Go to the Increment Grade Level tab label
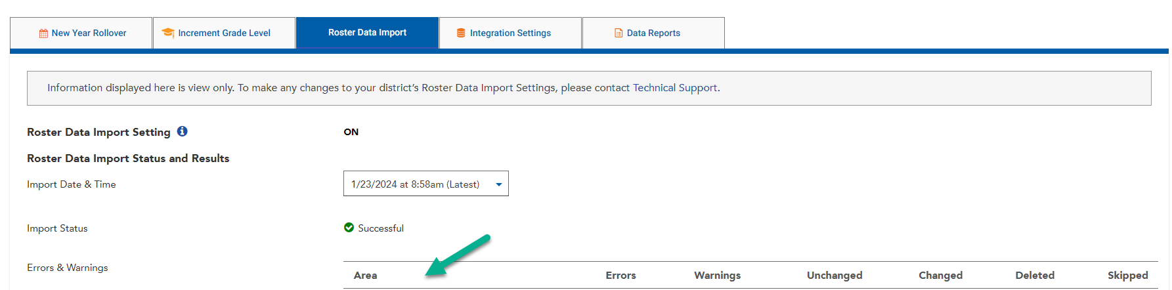Viewport: 1172px width, 290px height. (x=224, y=33)
